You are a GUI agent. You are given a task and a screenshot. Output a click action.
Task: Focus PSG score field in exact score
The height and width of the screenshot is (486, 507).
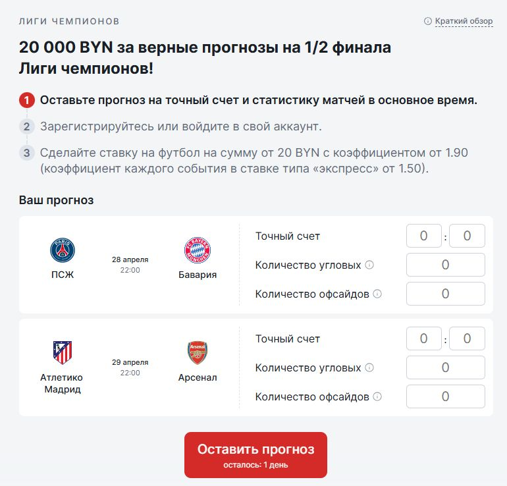pyautogui.click(x=423, y=236)
